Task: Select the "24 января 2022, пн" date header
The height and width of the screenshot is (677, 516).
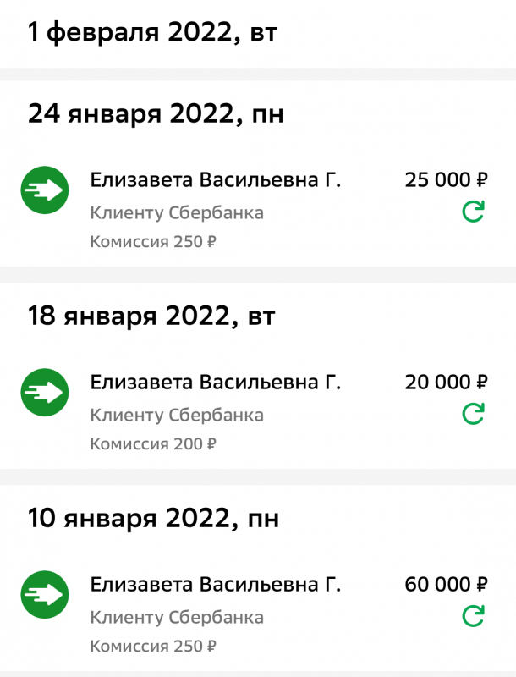Action: pyautogui.click(x=156, y=114)
